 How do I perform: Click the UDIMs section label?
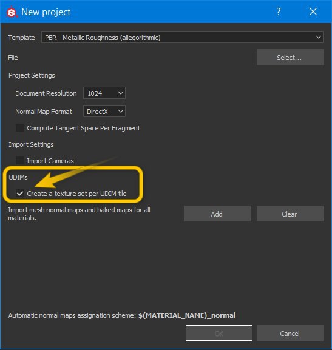pos(18,177)
